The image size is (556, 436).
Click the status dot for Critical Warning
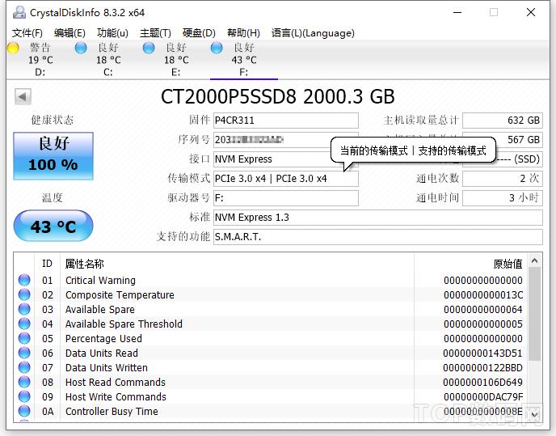click(24, 280)
